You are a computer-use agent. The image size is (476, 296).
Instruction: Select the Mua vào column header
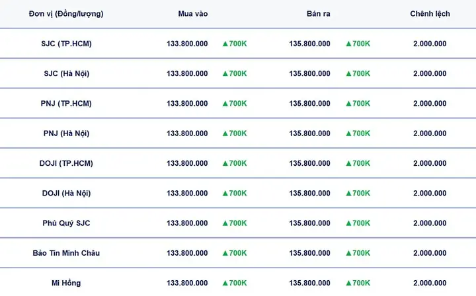pos(193,14)
